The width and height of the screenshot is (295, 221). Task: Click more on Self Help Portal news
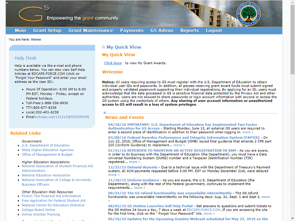pyautogui.click(x=209, y=214)
